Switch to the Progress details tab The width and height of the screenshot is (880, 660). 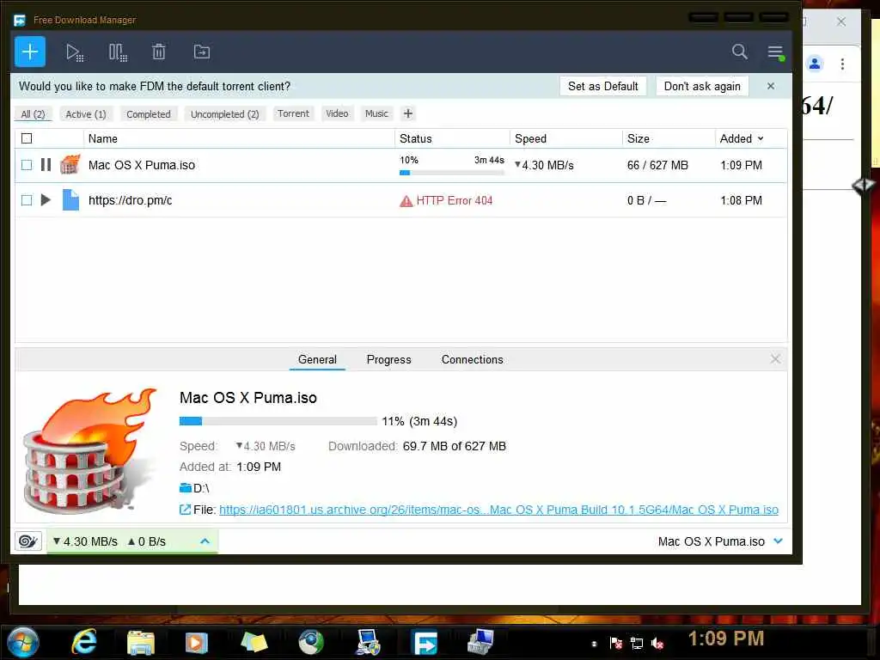point(388,359)
